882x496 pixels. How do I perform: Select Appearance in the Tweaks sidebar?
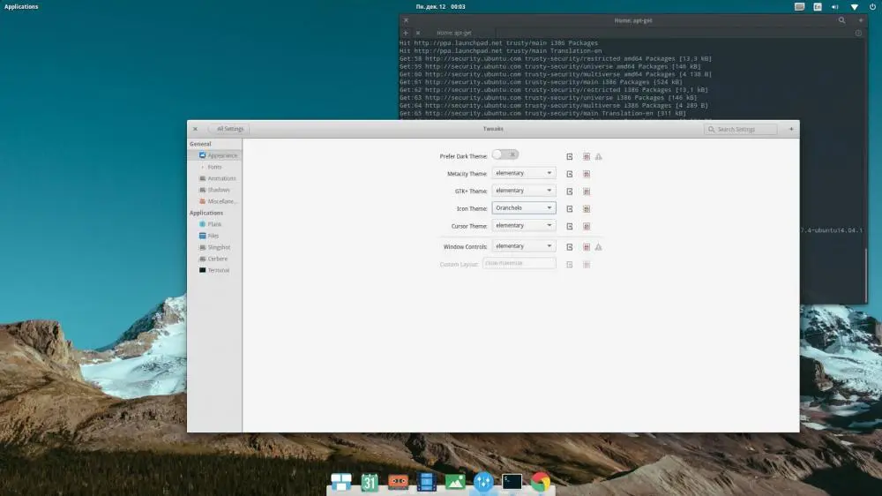coord(215,155)
